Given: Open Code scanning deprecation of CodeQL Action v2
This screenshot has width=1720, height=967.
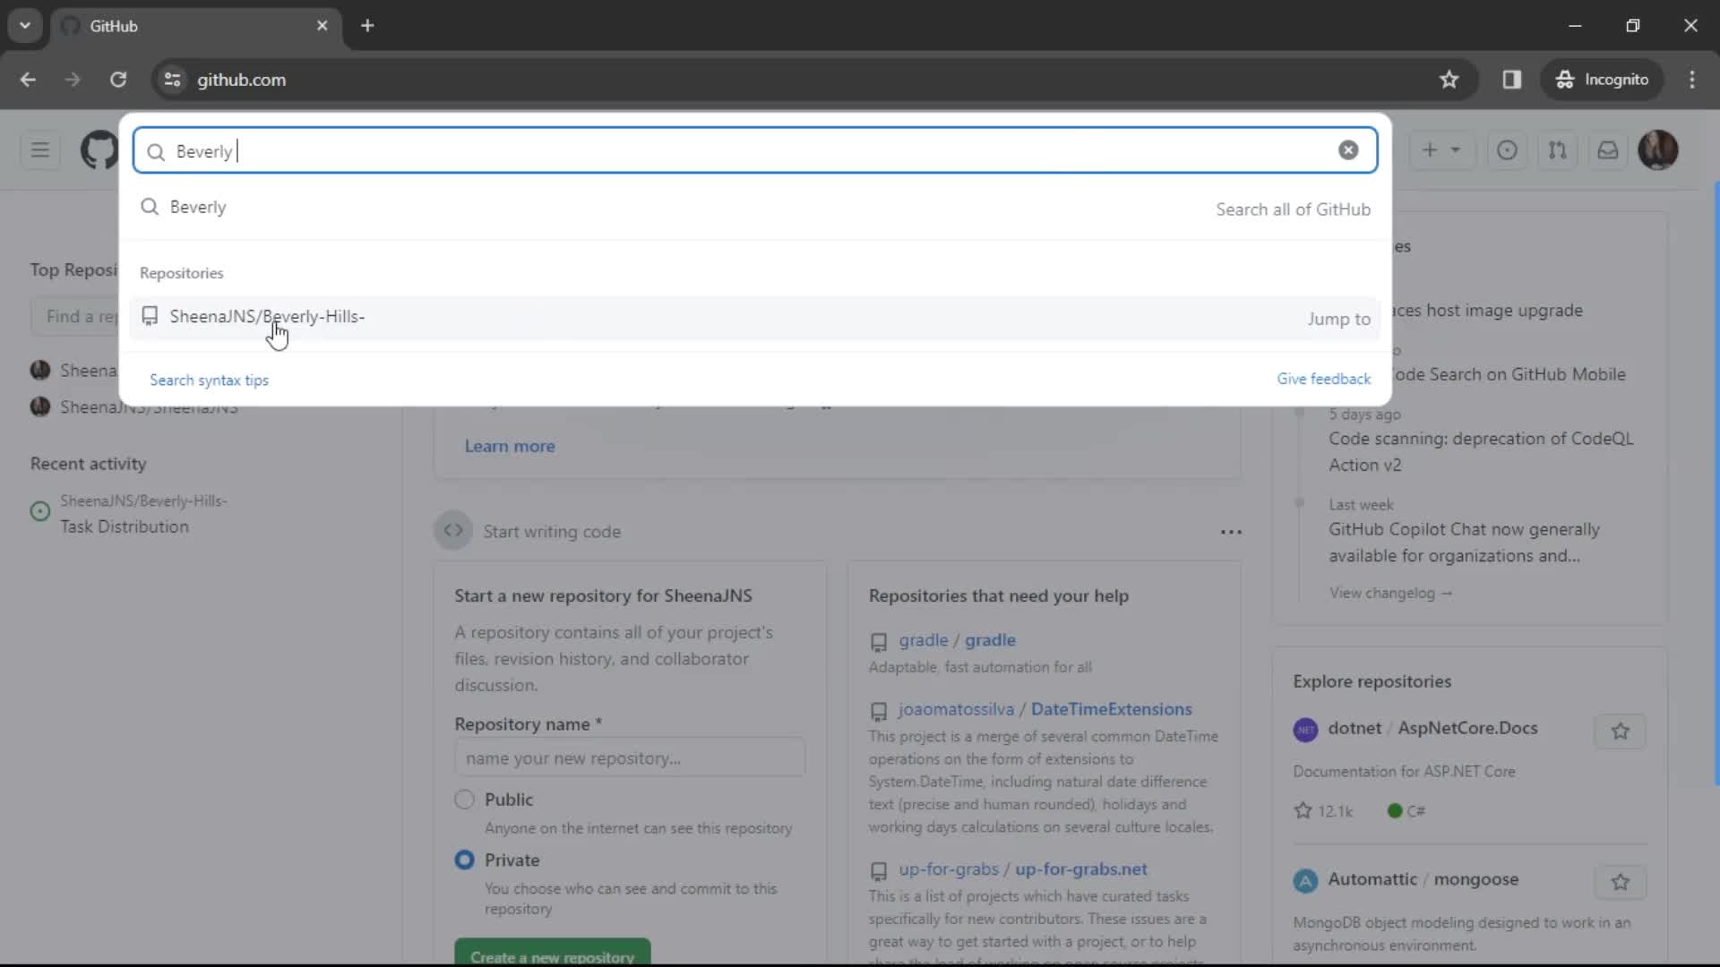Looking at the screenshot, I should pyautogui.click(x=1481, y=452).
